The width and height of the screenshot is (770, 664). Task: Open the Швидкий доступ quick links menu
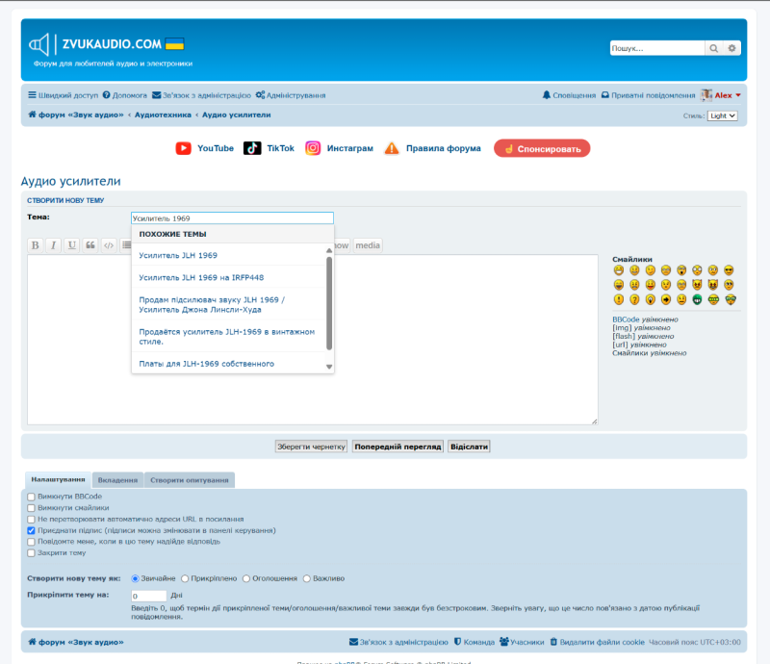(63, 95)
